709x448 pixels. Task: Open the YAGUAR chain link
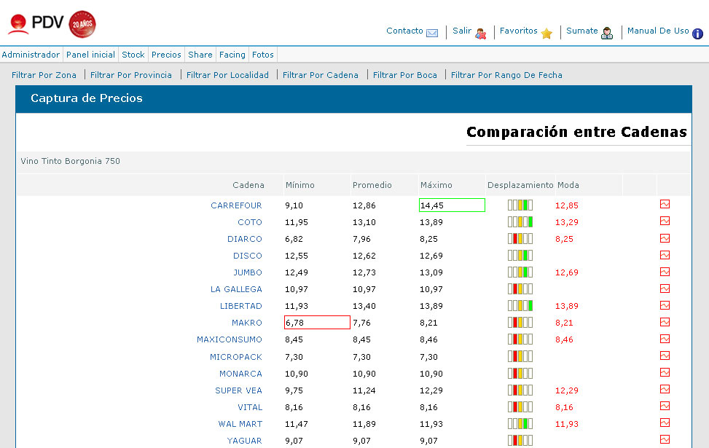[x=244, y=440]
